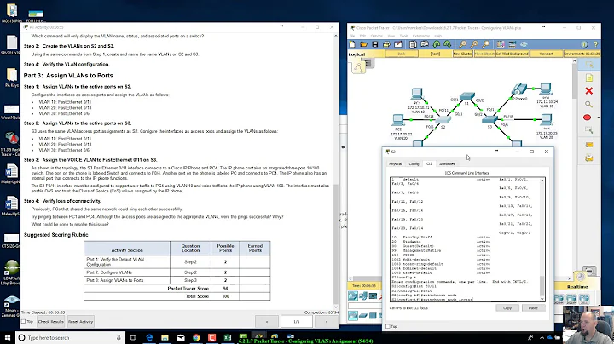Screen dimensions: 614x344
Task: Click the New file icon in Packet Tracer
Action: click(352, 44)
